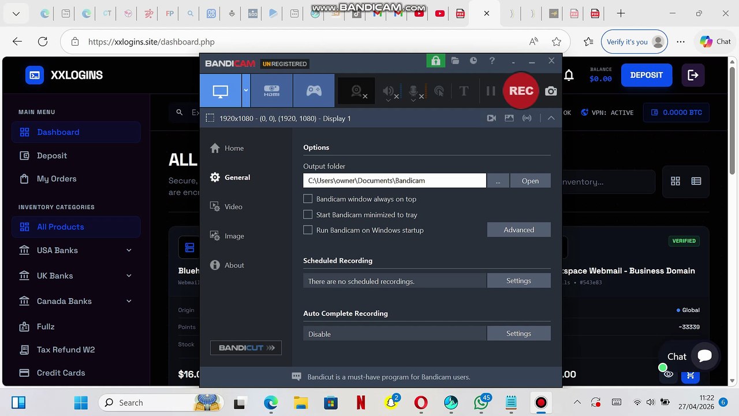
Task: Toggle speaker sound recording in Bandicam
Action: coord(389,91)
